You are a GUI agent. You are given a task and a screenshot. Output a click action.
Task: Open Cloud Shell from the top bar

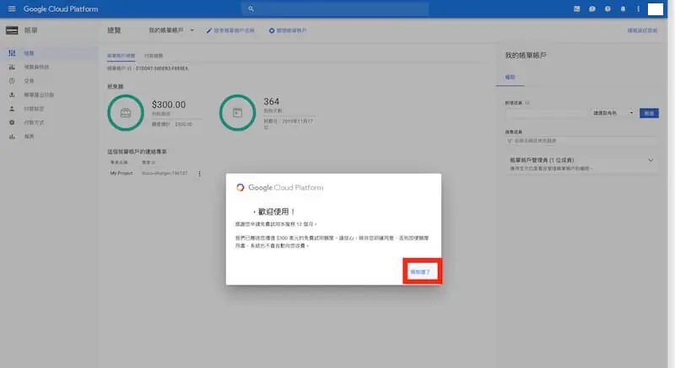coord(577,8)
